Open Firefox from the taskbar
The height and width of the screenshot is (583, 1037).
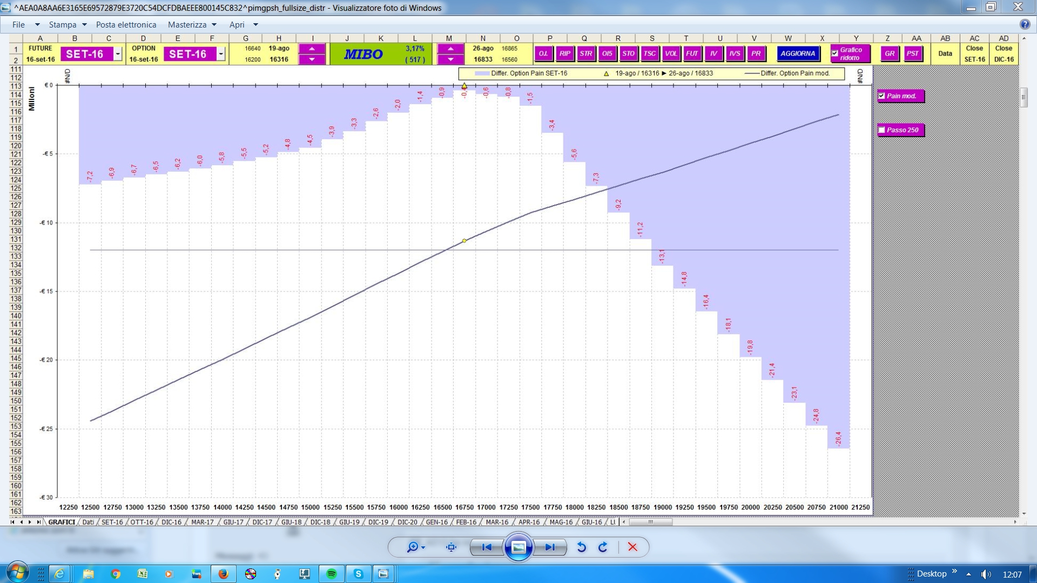tap(223, 574)
